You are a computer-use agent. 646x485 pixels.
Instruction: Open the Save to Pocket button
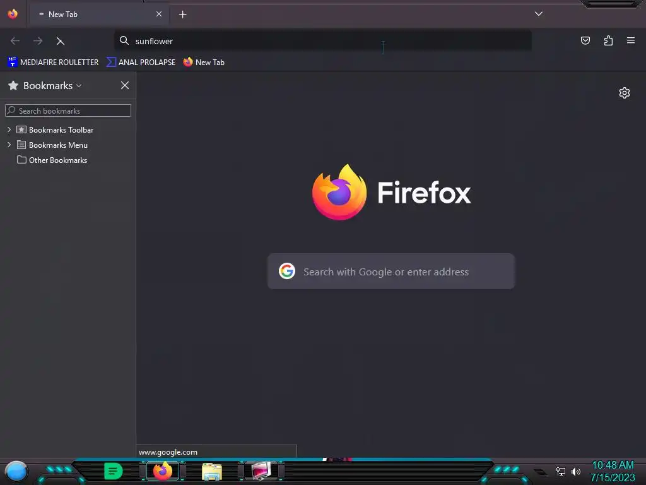pyautogui.click(x=585, y=40)
